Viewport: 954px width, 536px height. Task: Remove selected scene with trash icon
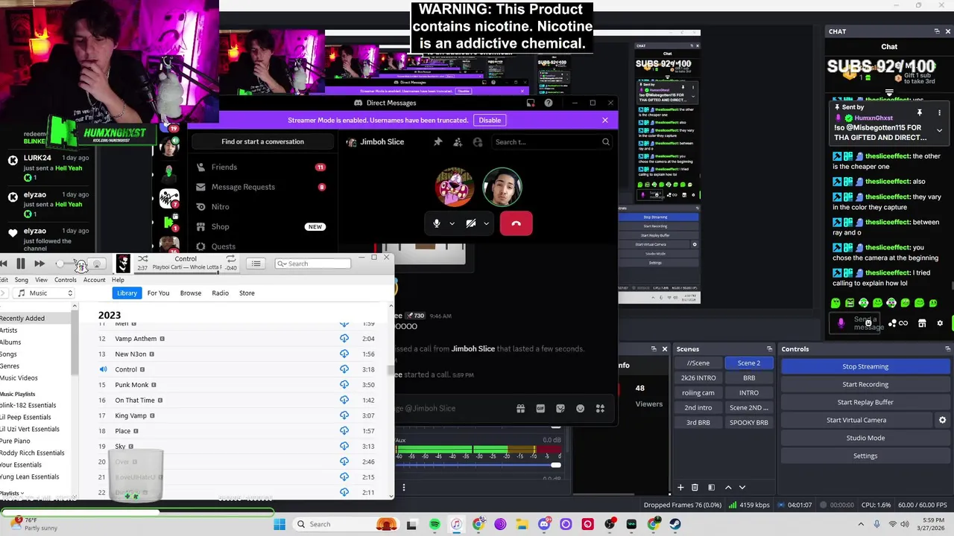[x=695, y=488]
